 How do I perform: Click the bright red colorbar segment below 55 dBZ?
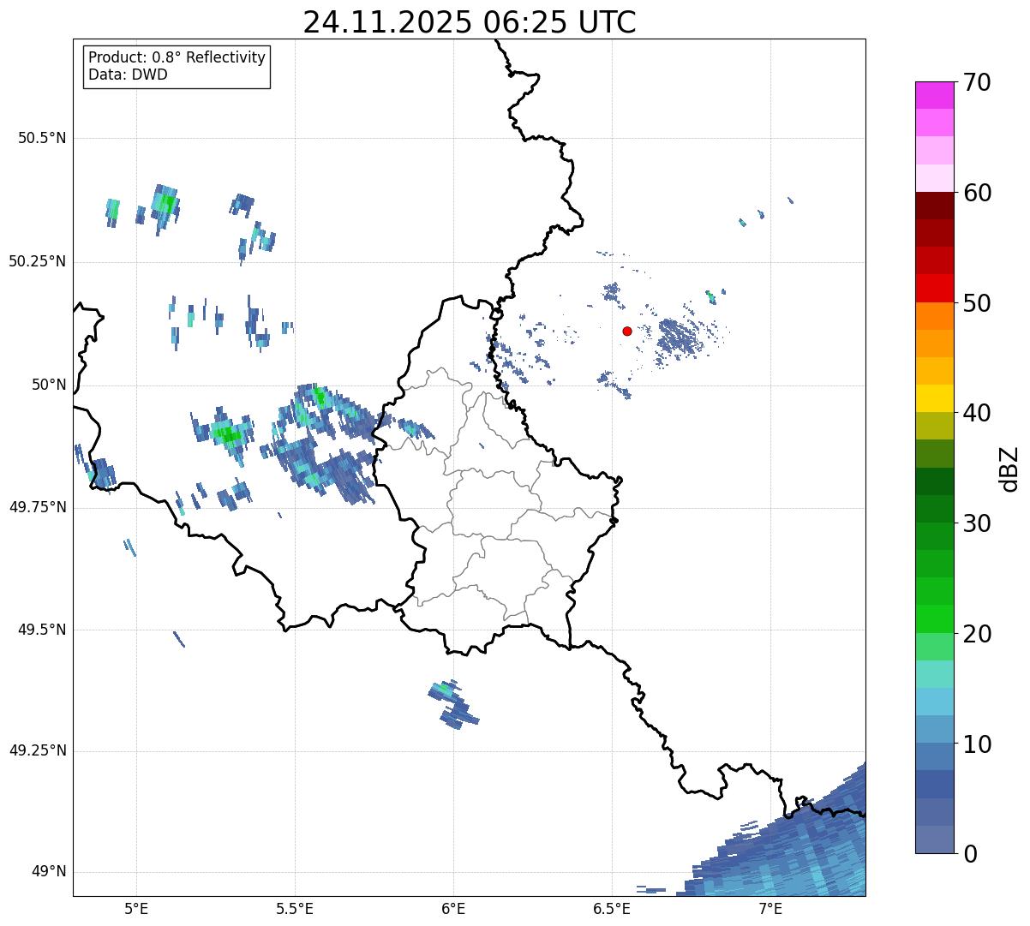coord(935,289)
